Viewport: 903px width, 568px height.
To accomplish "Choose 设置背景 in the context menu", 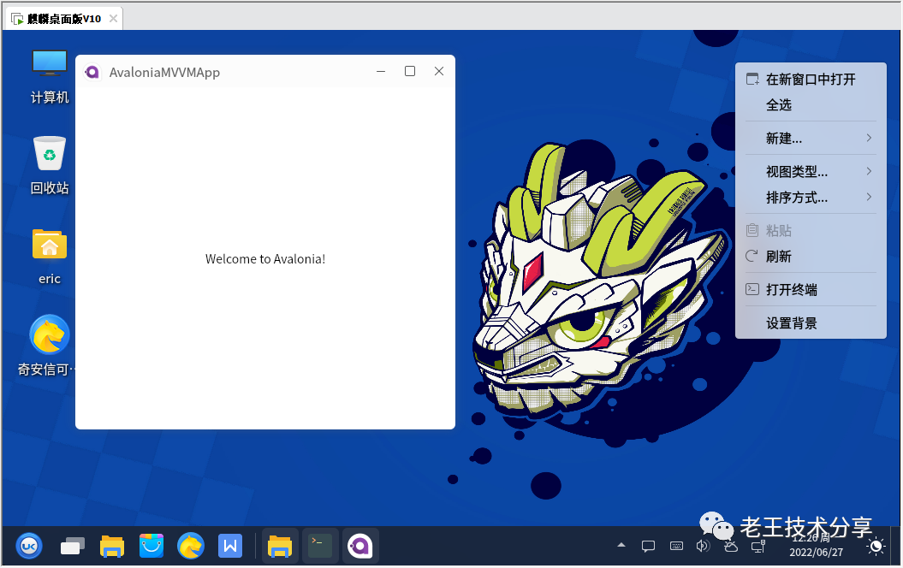I will point(811,322).
